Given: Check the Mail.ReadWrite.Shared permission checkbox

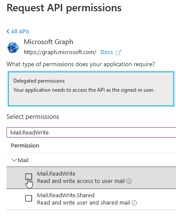Looking at the screenshot, I should (x=28, y=198).
